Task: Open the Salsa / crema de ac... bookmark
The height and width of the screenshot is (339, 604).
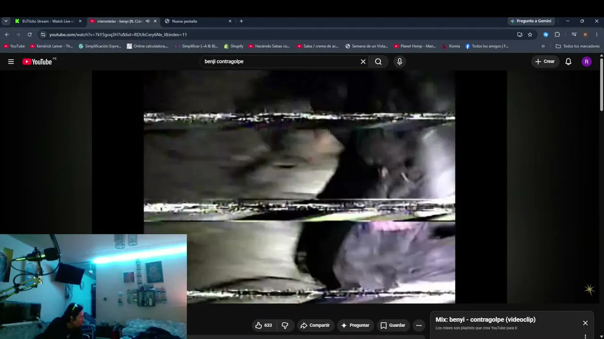Action: click(x=318, y=46)
